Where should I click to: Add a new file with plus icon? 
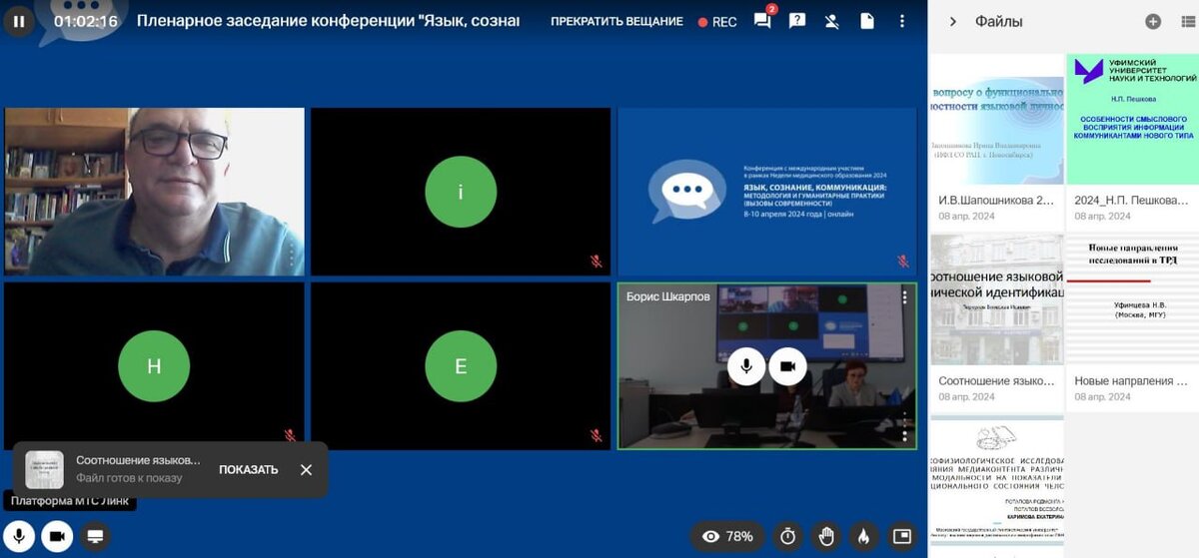click(1153, 21)
